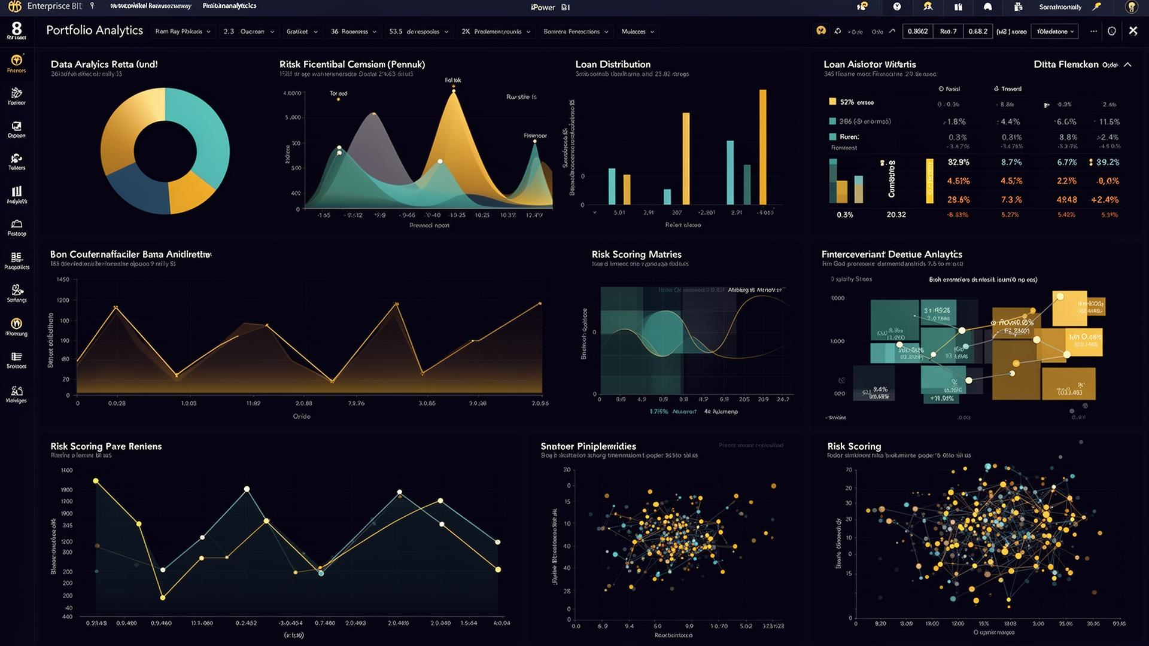Click the tallest yellow Loan Distribution bar
This screenshot has height=646, width=1149.
tap(763, 147)
